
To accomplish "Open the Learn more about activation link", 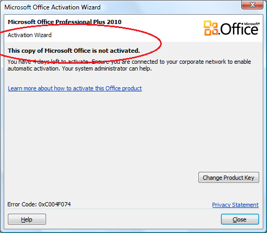I will coord(75,88).
